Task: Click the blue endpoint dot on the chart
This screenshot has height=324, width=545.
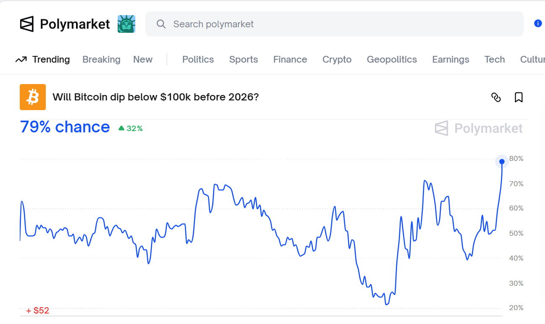Action: (502, 162)
